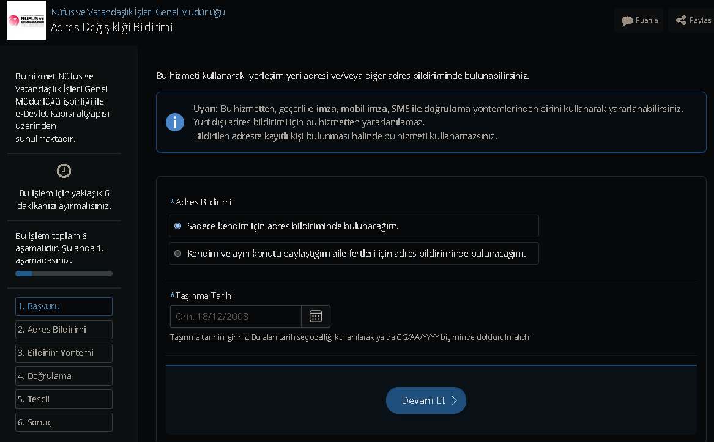Select step 3. Bildirim Yöntemi
Screen dimensions: 714x442
tap(64, 353)
